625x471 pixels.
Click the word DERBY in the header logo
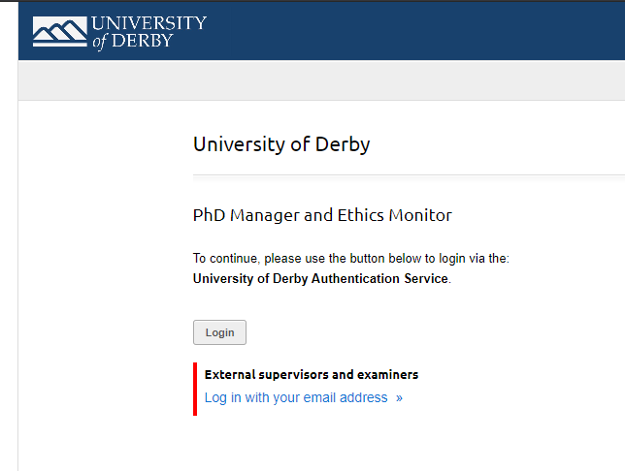(x=143, y=41)
